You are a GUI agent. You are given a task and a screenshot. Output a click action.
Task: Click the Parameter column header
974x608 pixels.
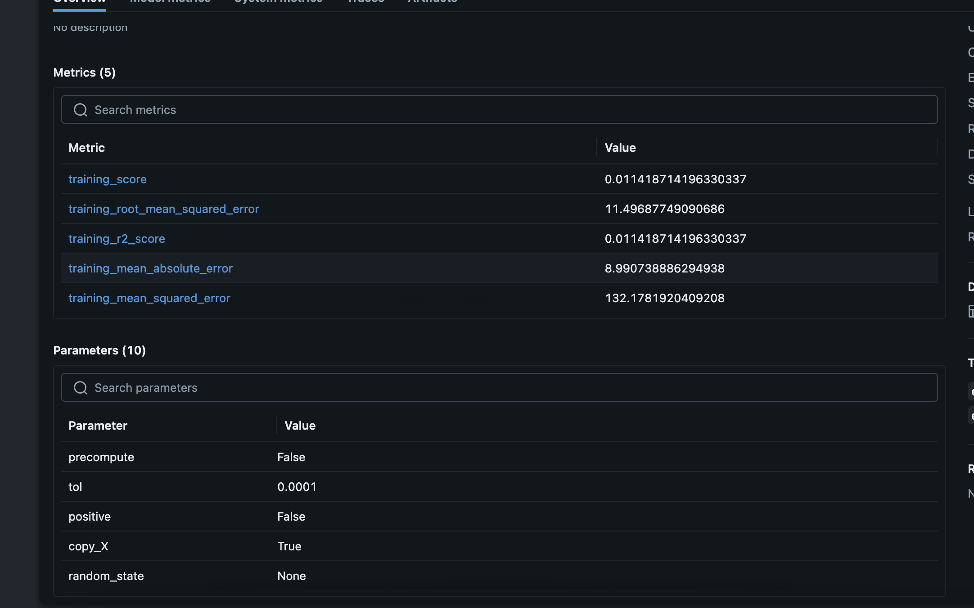98,426
